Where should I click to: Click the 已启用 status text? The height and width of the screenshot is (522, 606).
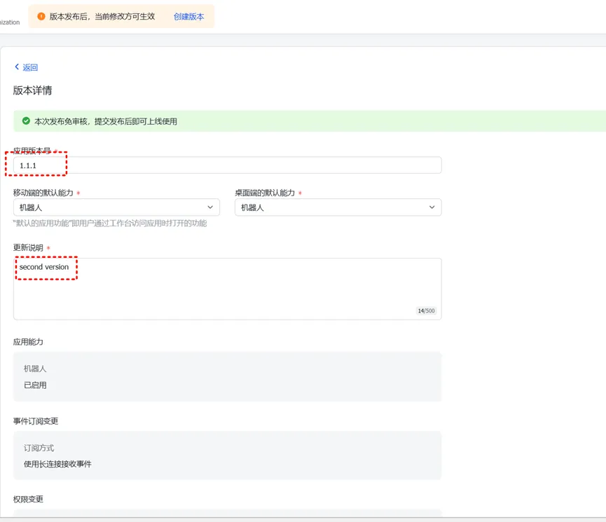(35, 385)
